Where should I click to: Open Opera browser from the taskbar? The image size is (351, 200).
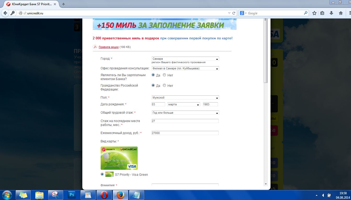click(104, 195)
